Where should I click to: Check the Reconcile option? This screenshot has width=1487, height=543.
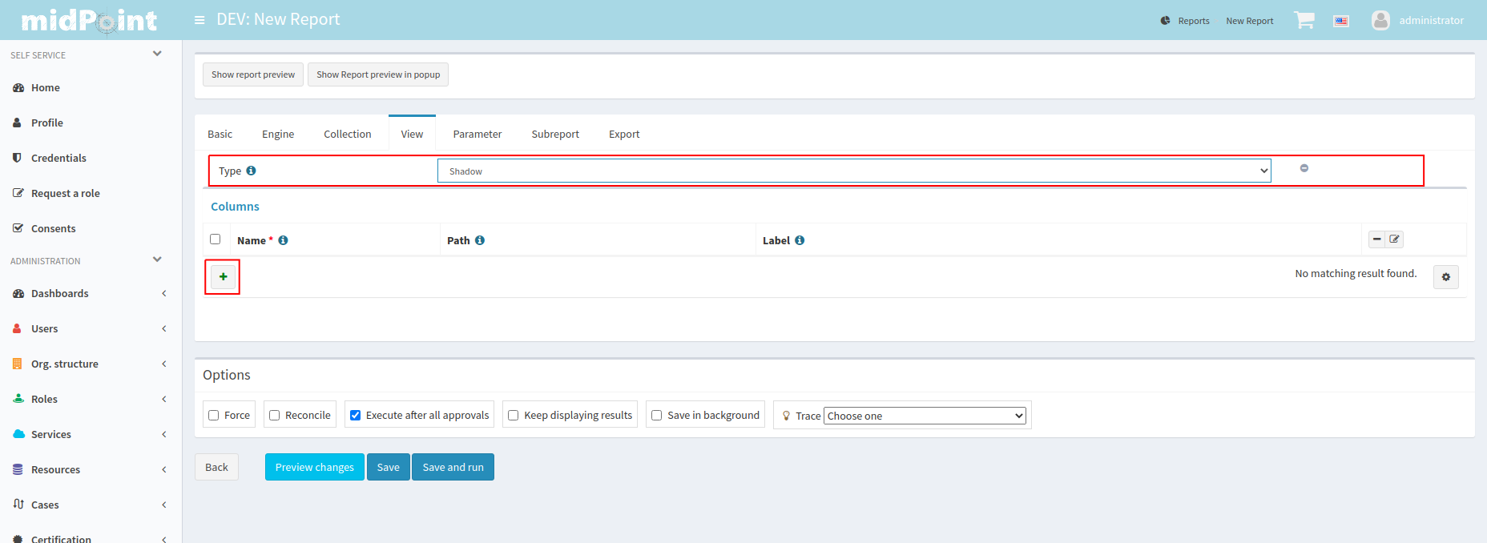[x=275, y=415]
